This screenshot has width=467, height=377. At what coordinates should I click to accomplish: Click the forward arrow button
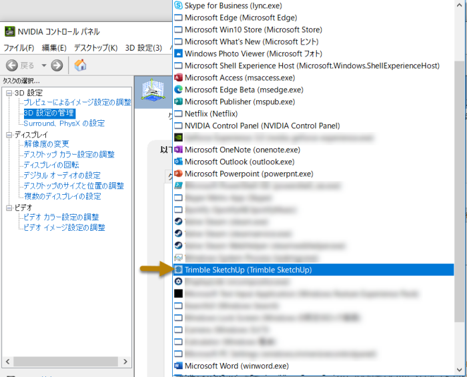click(x=57, y=65)
